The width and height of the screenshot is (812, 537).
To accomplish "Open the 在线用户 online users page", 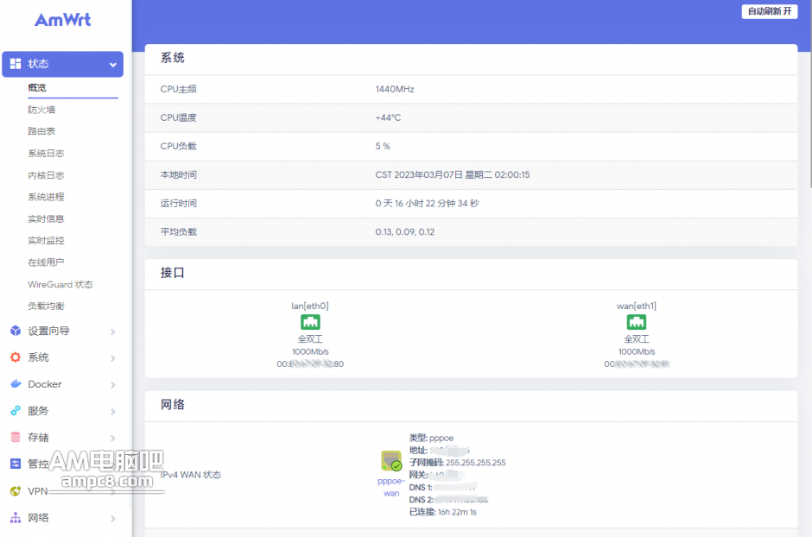I will coord(46,262).
